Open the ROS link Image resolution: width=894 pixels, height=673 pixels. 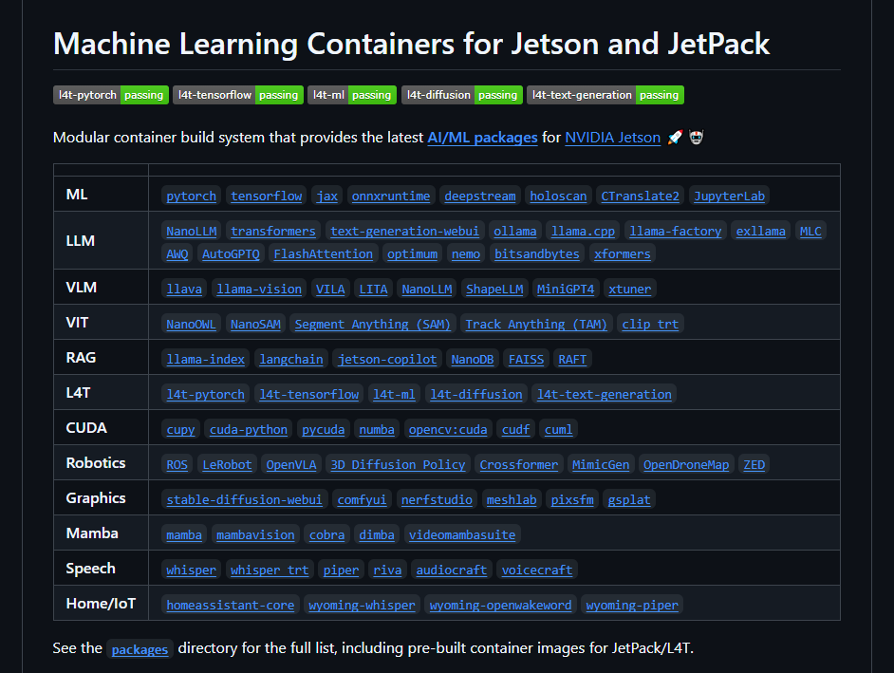coord(177,465)
